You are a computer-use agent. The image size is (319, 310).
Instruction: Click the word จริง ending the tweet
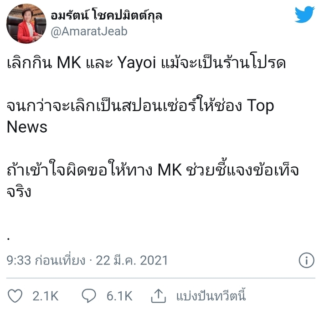tap(19, 191)
